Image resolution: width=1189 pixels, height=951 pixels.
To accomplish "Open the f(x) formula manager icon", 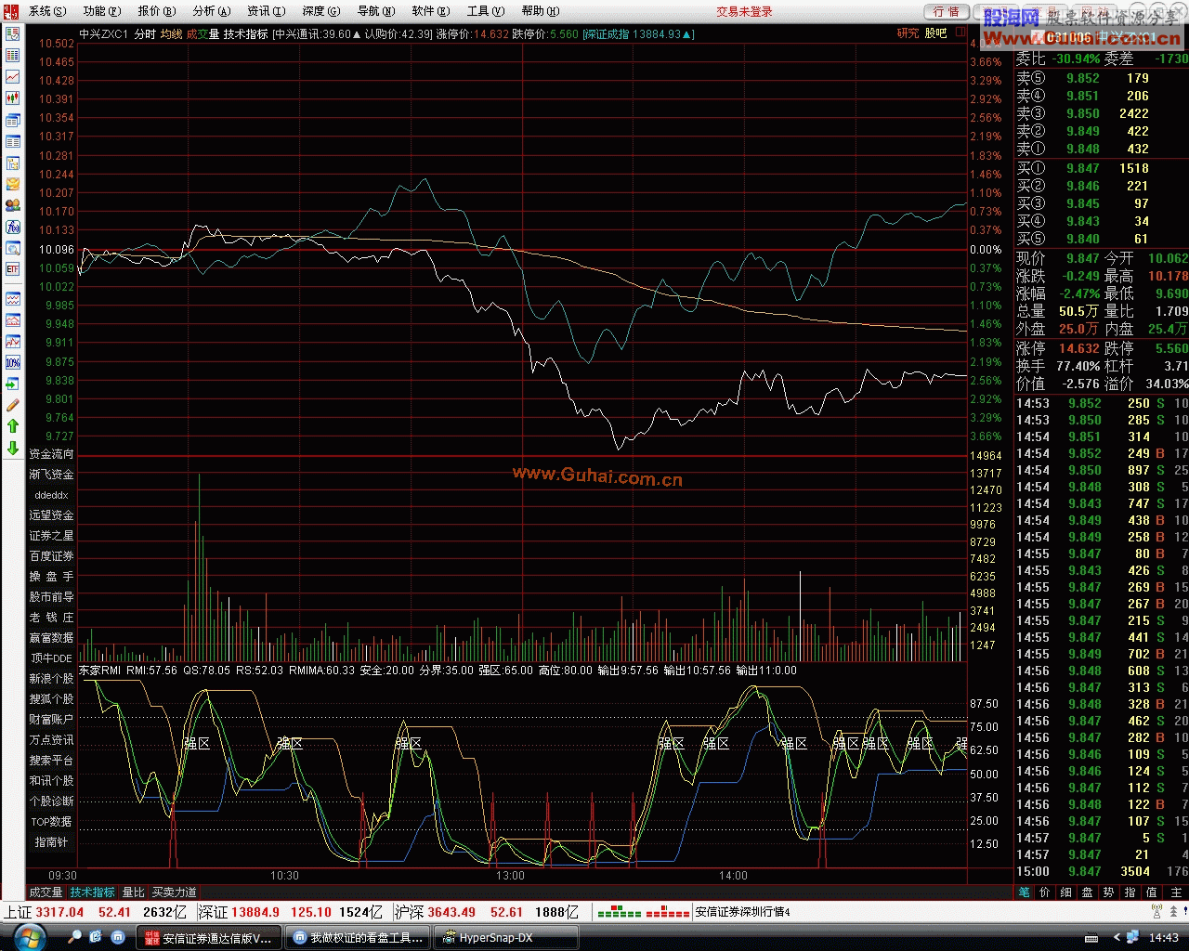I will pos(13,228).
